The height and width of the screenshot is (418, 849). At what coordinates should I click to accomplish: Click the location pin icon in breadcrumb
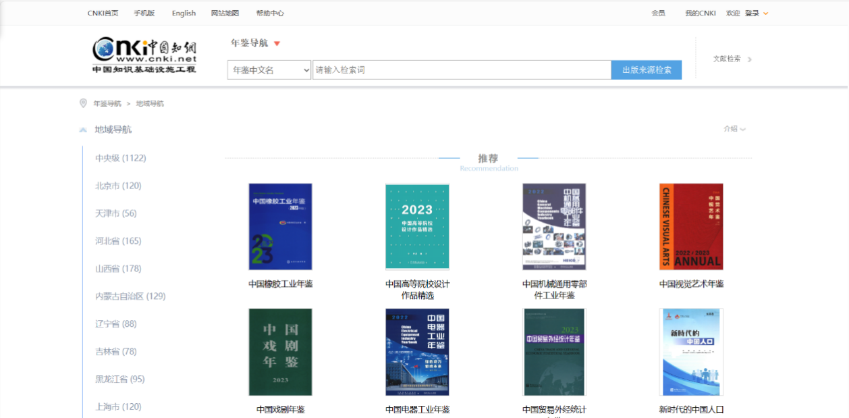[84, 103]
